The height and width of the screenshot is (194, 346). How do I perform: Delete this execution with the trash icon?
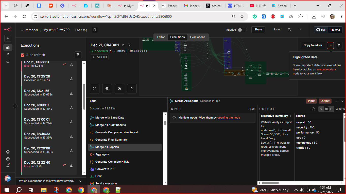339,45
